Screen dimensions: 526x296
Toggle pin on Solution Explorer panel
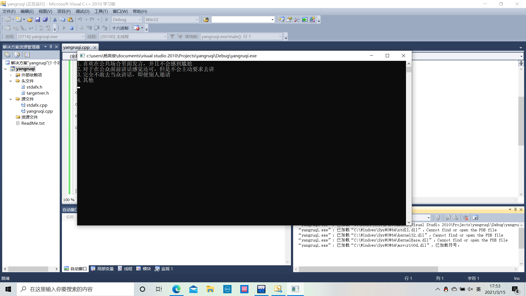coord(51,47)
